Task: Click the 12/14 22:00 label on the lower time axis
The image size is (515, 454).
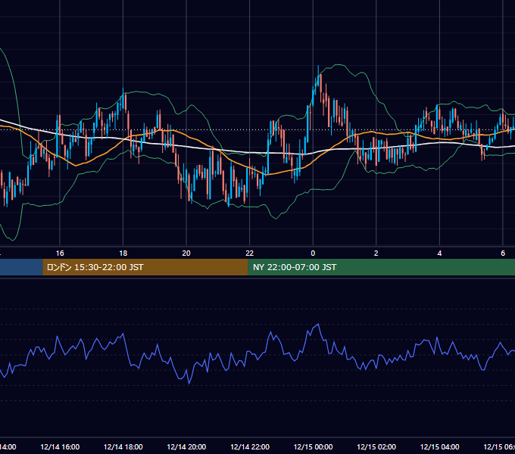Action: click(250, 446)
